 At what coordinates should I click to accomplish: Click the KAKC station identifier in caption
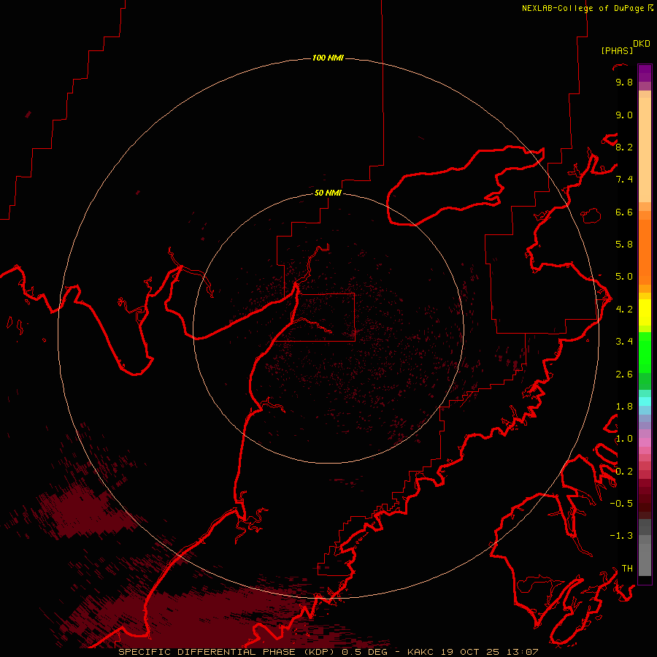pyautogui.click(x=421, y=652)
